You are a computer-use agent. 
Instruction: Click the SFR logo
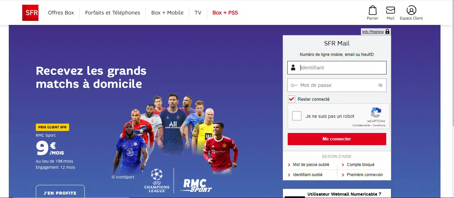tap(30, 13)
